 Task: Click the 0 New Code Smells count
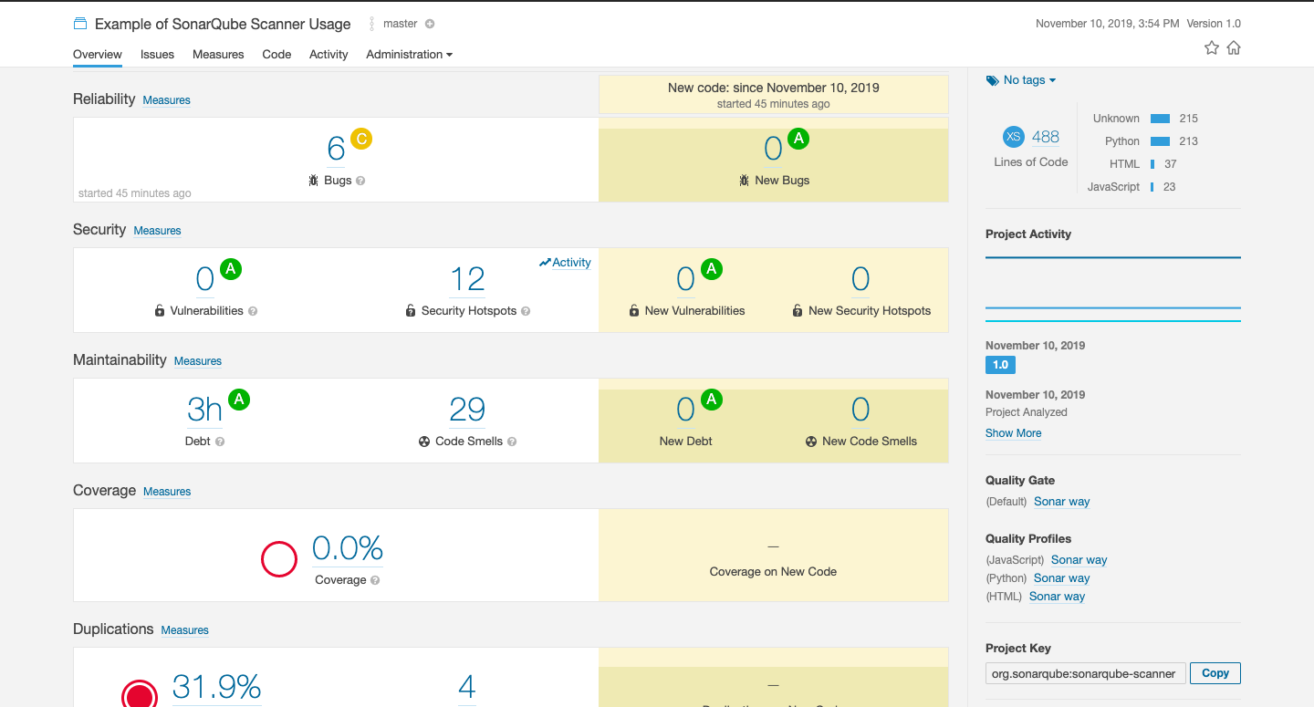click(x=860, y=410)
